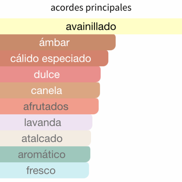Image resolution: width=182 pixels, height=182 pixels.
Task: Click the canela text label
Action: coord(46,91)
